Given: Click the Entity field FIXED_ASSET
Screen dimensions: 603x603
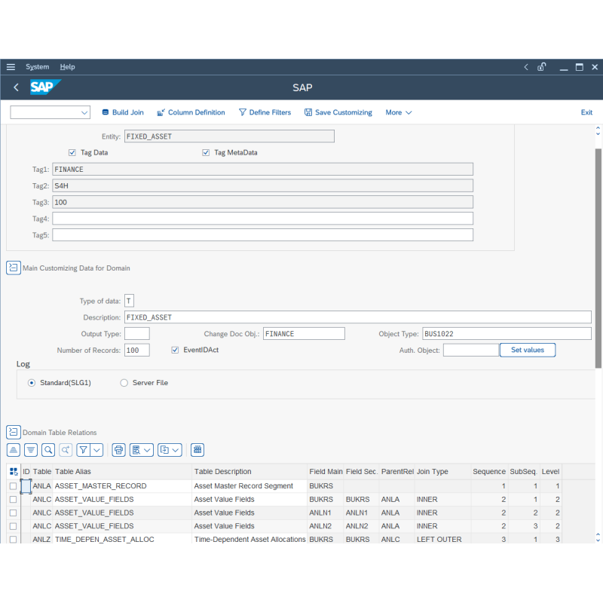Looking at the screenshot, I should click(x=229, y=136).
